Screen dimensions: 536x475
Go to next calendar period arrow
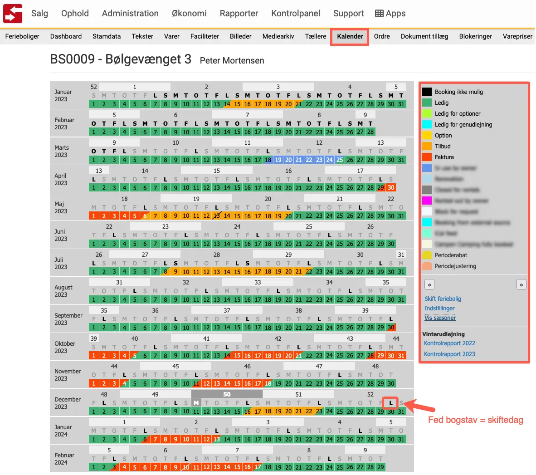[x=521, y=285]
